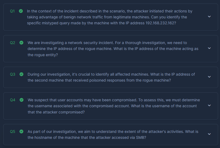Click the green checkmark icon beside Q3
220x148 pixels.
[21, 74]
